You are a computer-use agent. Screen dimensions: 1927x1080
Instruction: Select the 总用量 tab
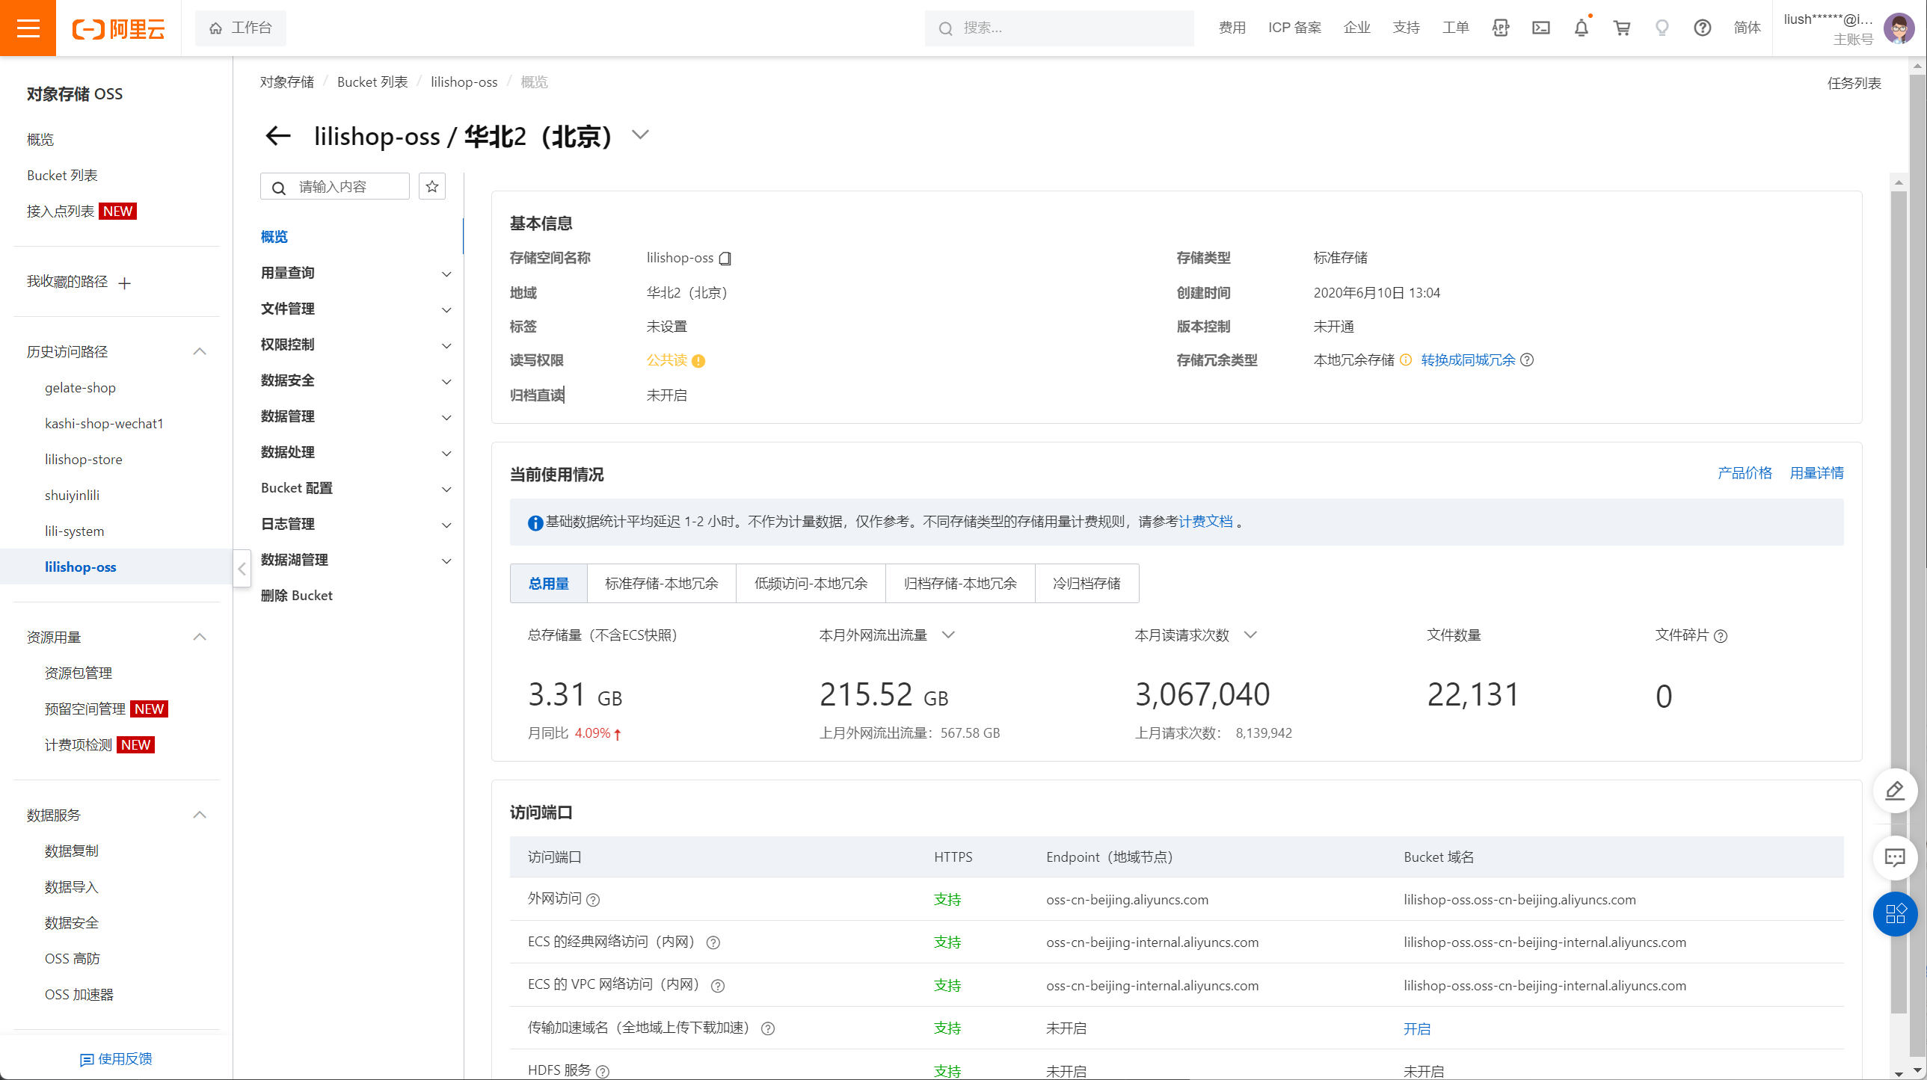tap(549, 584)
